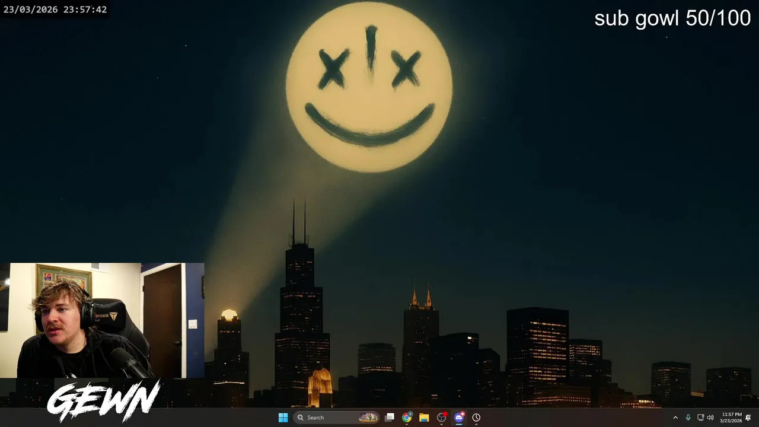The image size is (759, 427).
Task: Open the network status tray icon
Action: tap(700, 418)
